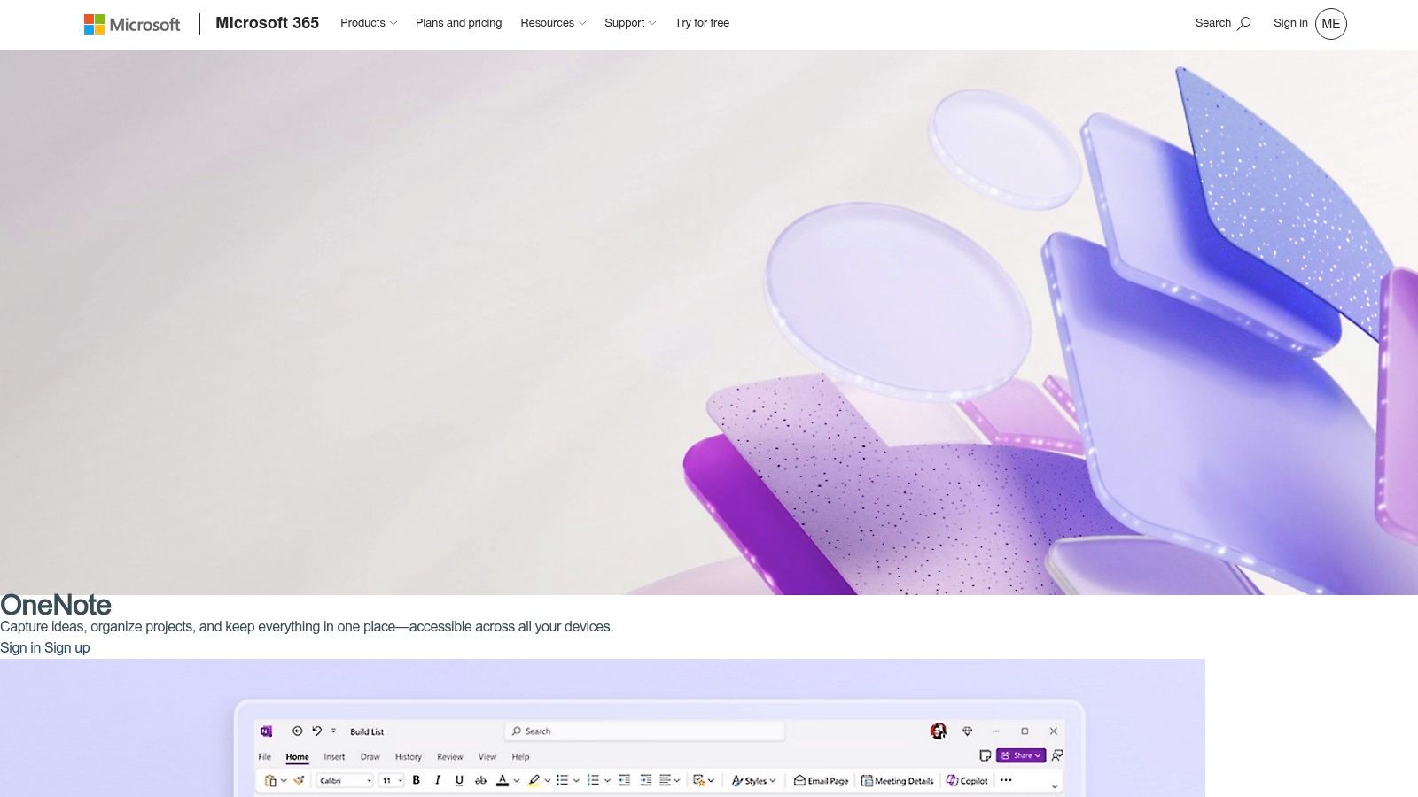Image resolution: width=1418 pixels, height=797 pixels.
Task: Apply Underline formatting in the OneNote ribbon
Action: pos(458,780)
